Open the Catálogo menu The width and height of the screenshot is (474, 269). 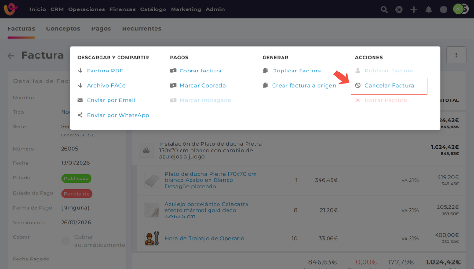[153, 9]
